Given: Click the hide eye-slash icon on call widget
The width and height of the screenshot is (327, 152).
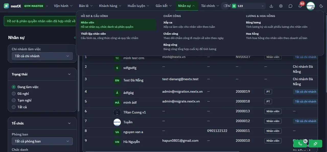Looking at the screenshot, I should tap(305, 141).
